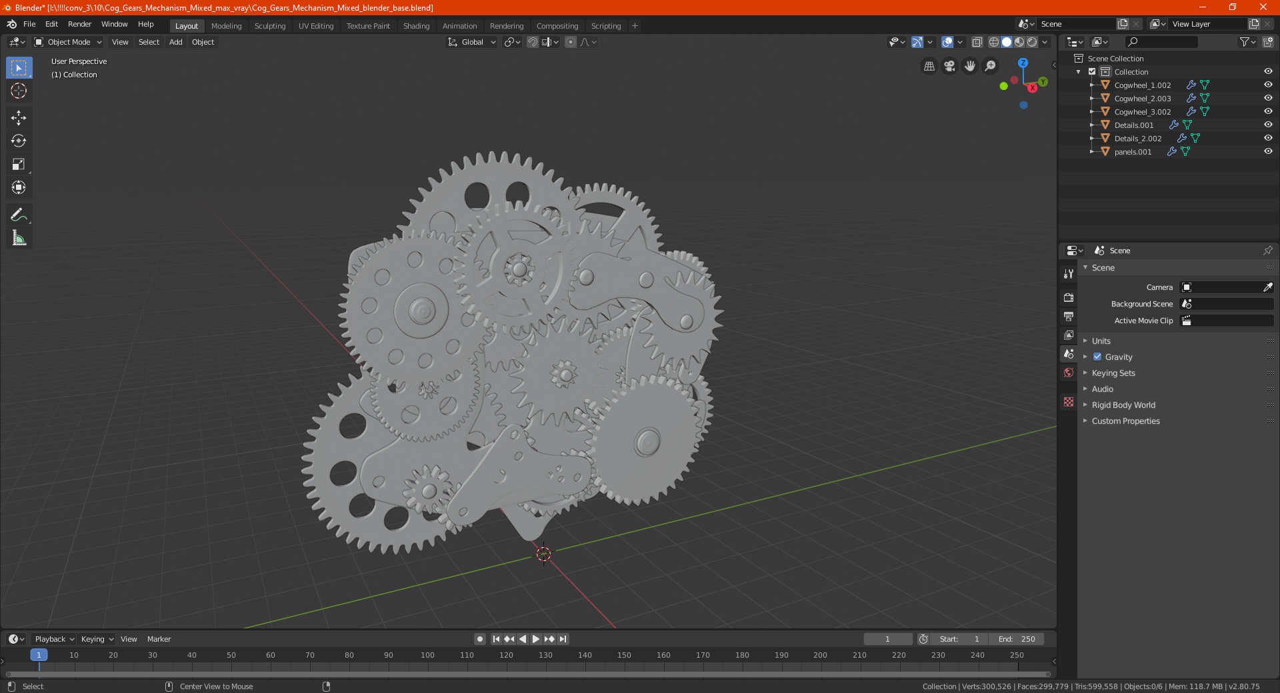The height and width of the screenshot is (693, 1280).
Task: Open the viewport Add menu
Action: click(x=175, y=42)
